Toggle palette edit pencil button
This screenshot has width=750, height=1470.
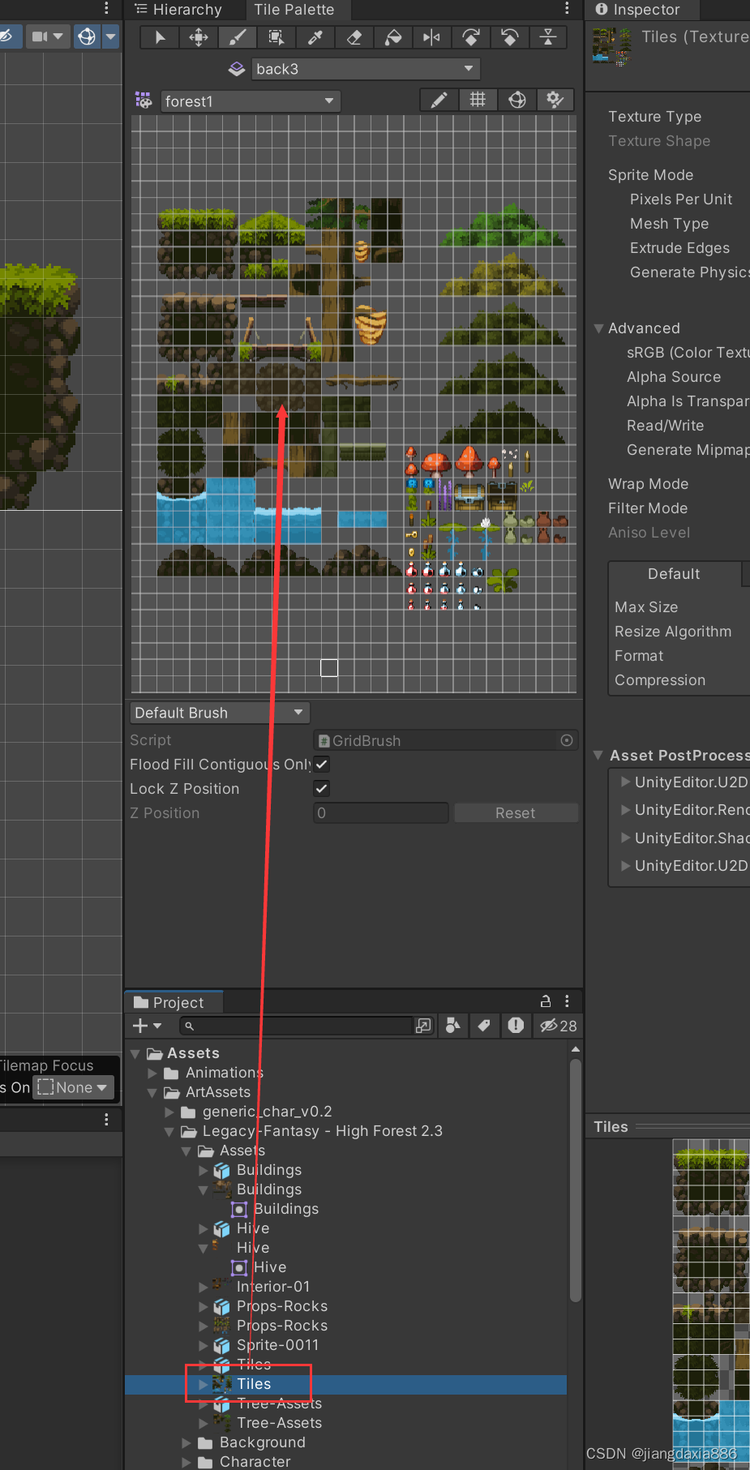point(439,100)
